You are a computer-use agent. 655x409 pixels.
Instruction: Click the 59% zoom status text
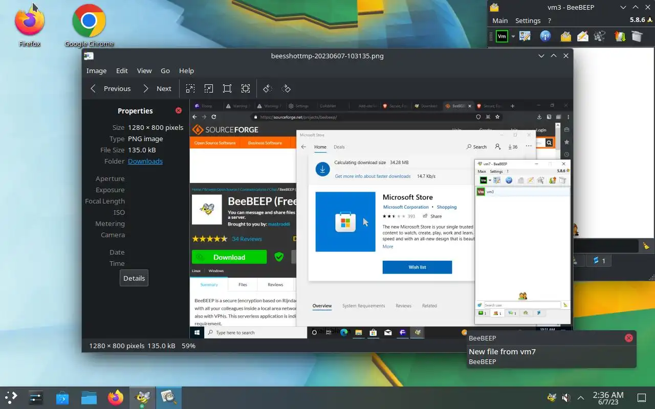(x=188, y=346)
